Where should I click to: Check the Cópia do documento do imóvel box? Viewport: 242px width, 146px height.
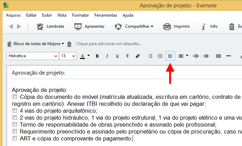tap(15, 97)
